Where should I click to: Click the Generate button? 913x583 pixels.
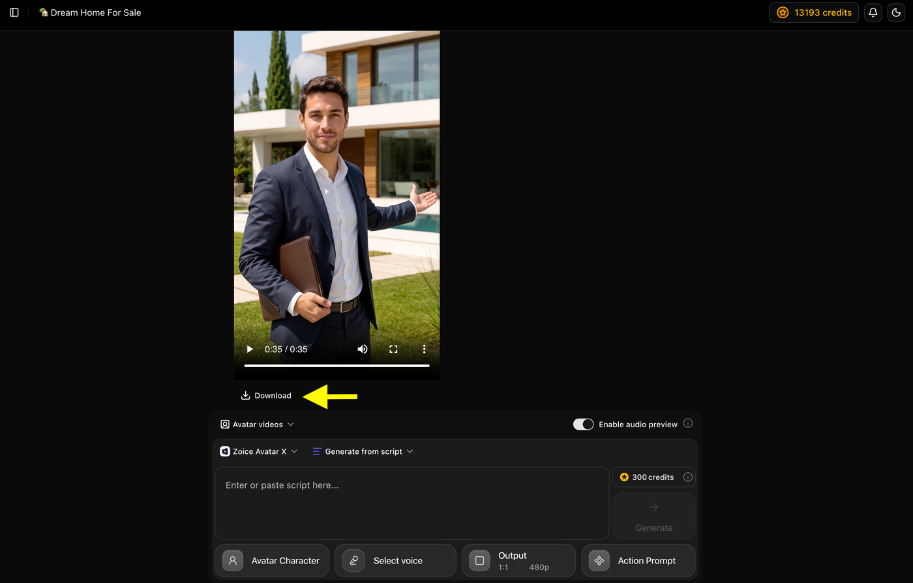point(653,516)
